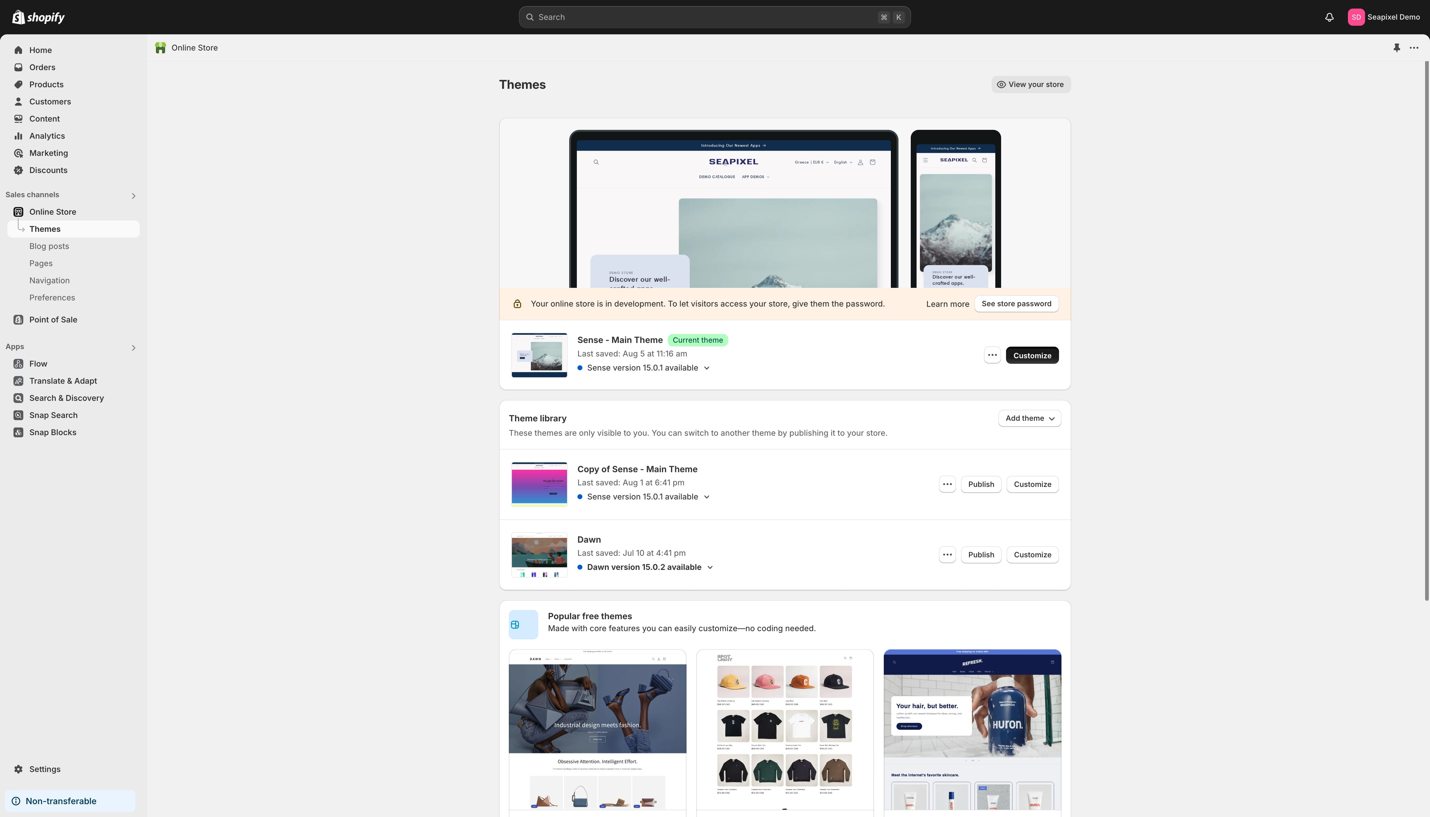Click the Discounts badge icon

pos(18,170)
